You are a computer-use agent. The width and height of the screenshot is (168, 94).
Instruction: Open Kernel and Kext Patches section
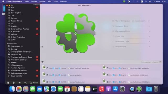point(20,29)
